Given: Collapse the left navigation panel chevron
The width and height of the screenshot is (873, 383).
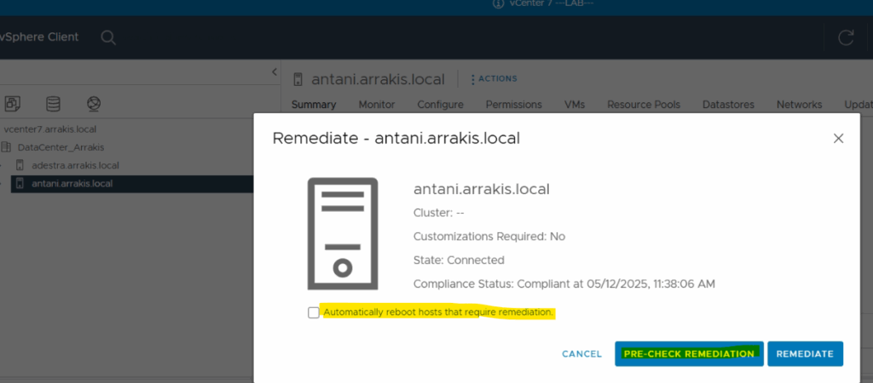Looking at the screenshot, I should click(x=274, y=72).
